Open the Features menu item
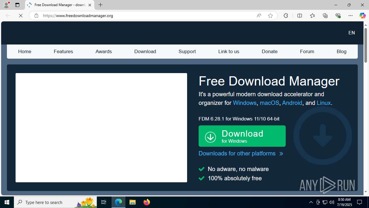This screenshot has height=208, width=369. click(x=63, y=51)
